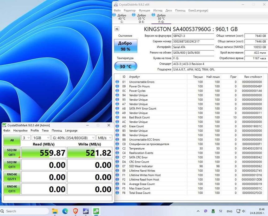The height and width of the screenshot is (216, 268).
Task: Click status circle for Average Erase Count
Action: (x=117, y=184)
